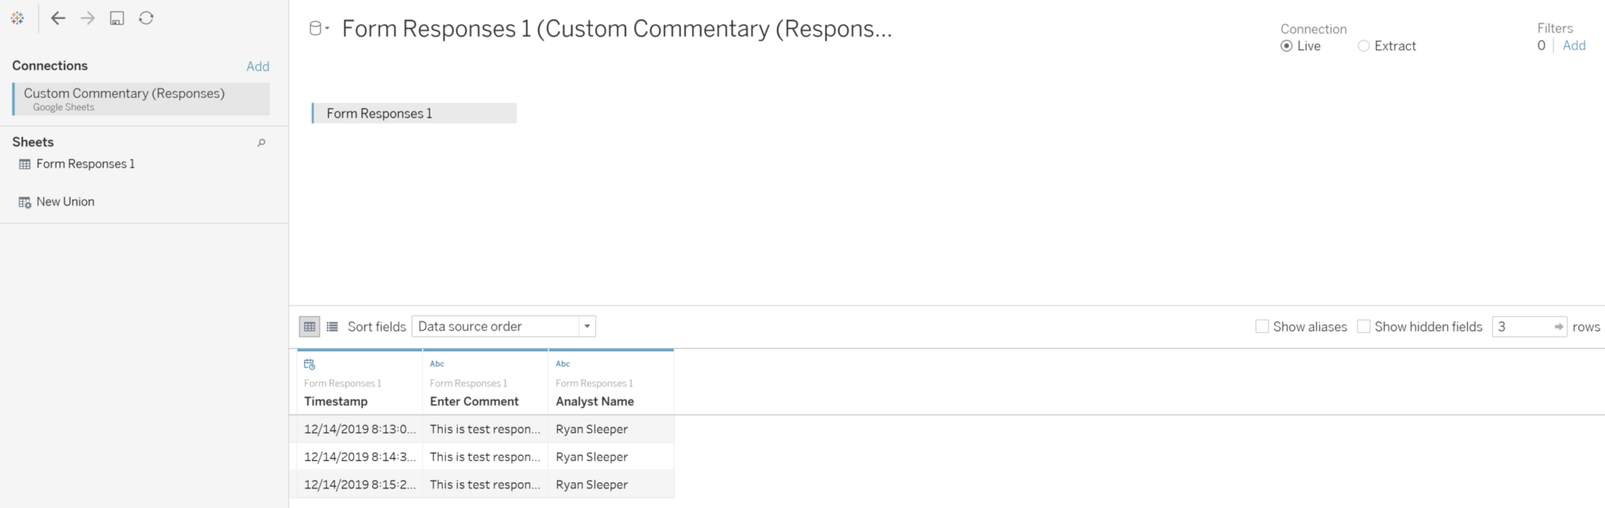Click the Abc type on Enter Comment
1605x508 pixels.
(437, 364)
